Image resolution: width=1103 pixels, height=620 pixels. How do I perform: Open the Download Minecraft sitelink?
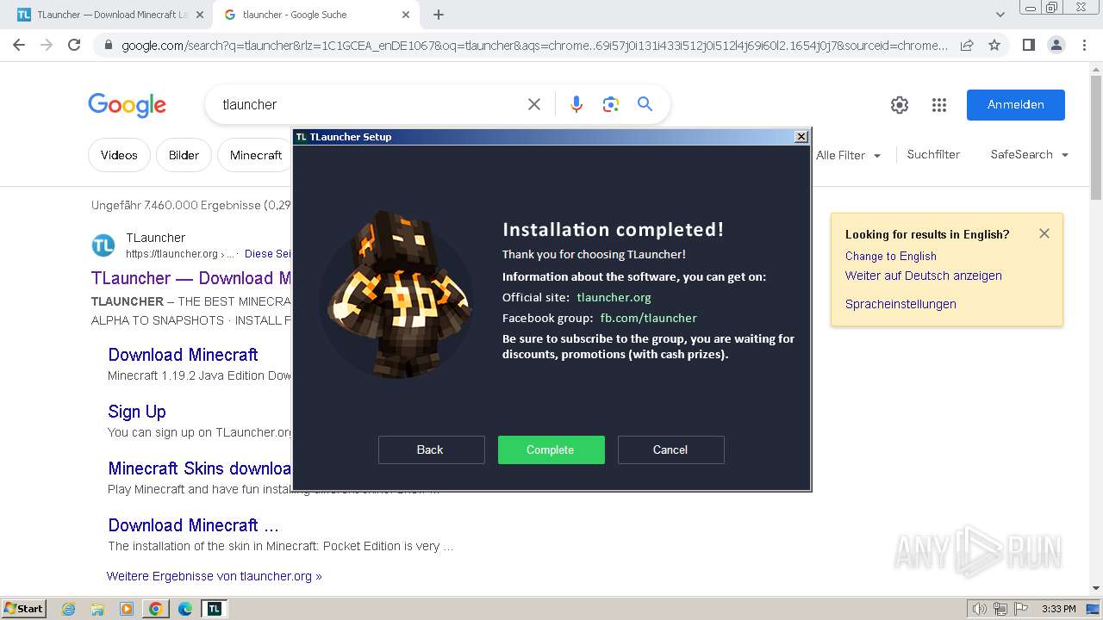coord(183,355)
